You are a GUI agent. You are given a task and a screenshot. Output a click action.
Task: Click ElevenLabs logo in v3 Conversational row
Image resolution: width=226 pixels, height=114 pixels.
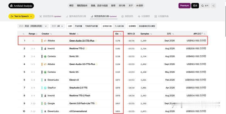point(45,111)
